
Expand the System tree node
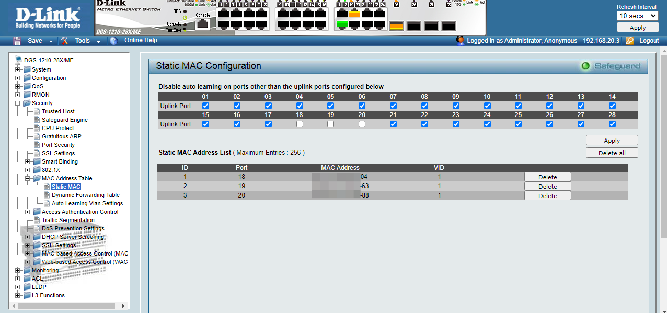point(18,69)
